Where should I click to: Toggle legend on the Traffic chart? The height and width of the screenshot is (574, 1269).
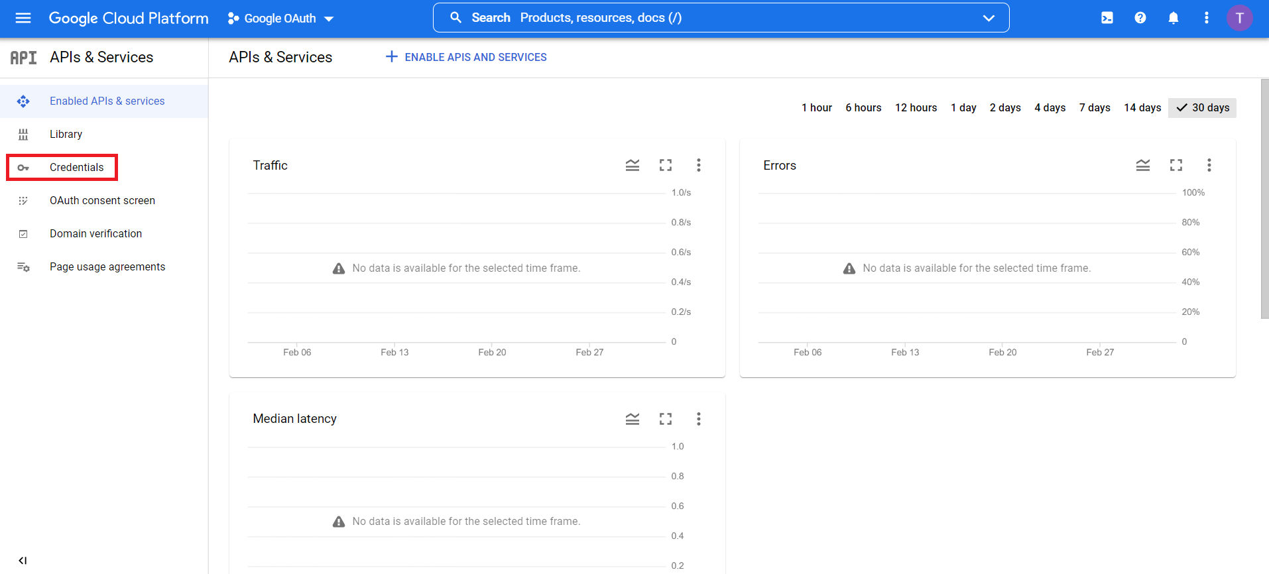click(633, 165)
